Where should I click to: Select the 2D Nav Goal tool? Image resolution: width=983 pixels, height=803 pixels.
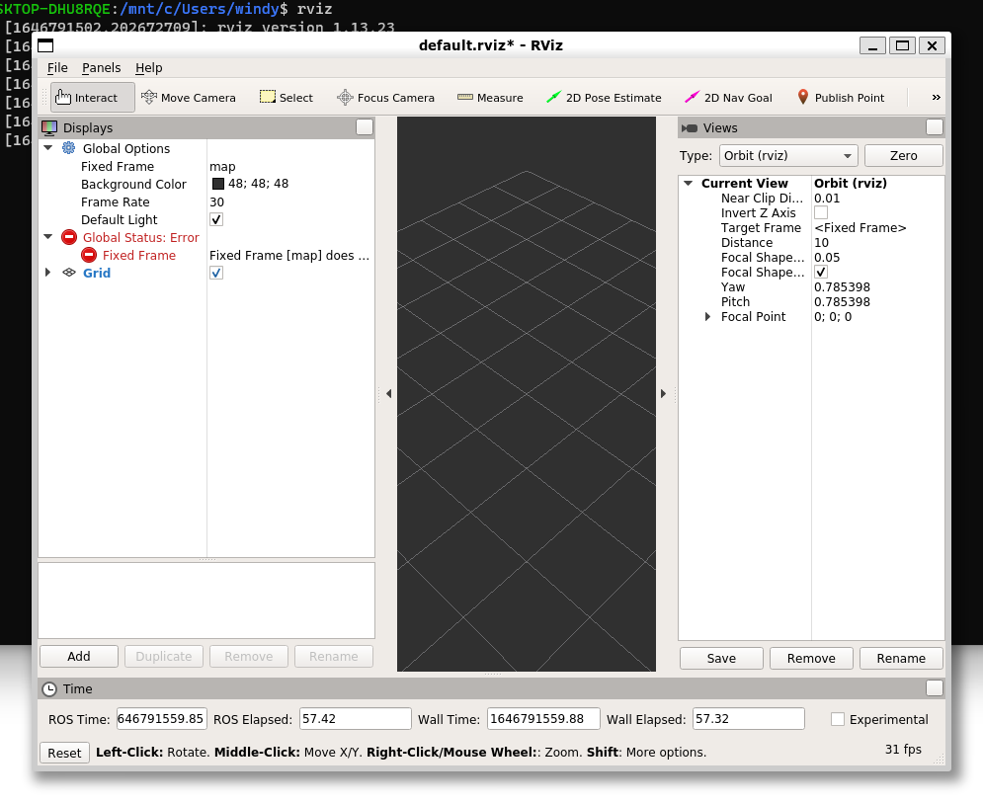click(728, 98)
